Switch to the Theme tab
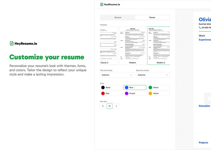The width and height of the screenshot is (211, 150). [x=152, y=17]
